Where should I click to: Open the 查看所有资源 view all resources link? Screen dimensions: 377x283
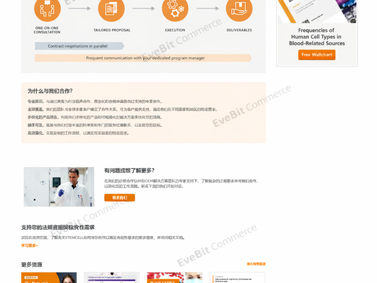click(256, 264)
